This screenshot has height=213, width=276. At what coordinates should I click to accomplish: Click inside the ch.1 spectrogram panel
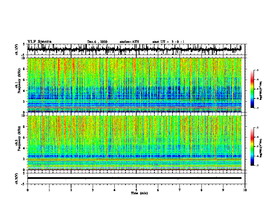(134, 85)
